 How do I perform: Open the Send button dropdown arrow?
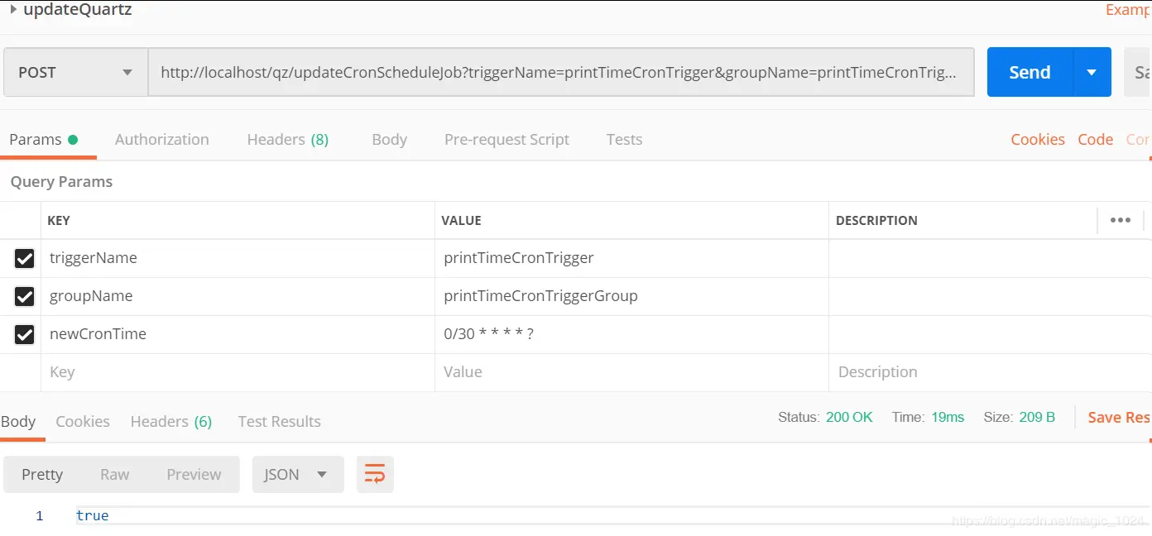[x=1092, y=73]
